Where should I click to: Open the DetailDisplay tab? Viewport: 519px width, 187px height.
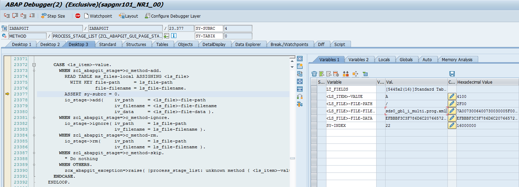coord(214,44)
